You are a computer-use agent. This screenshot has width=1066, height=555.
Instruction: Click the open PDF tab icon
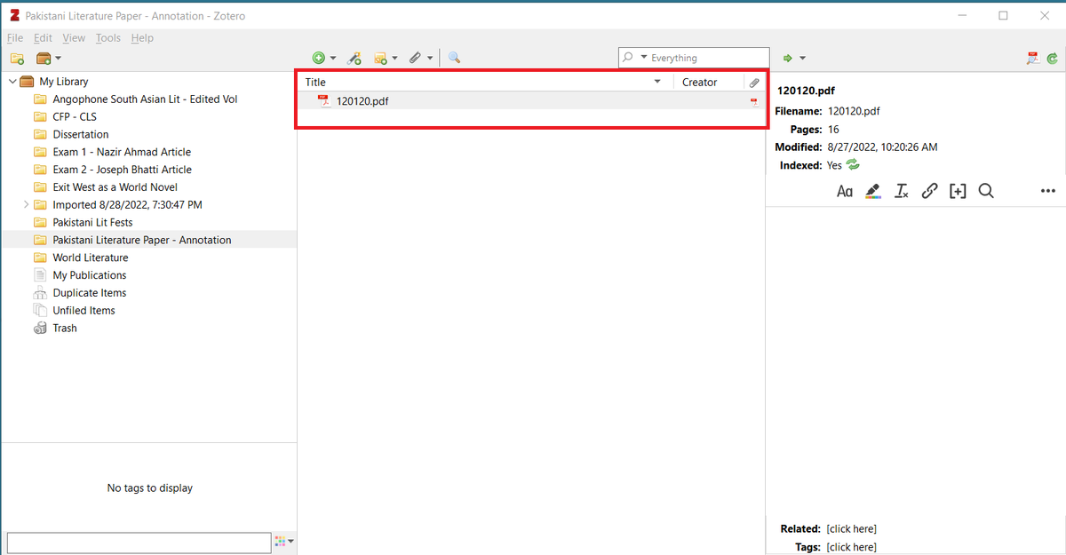click(1033, 58)
